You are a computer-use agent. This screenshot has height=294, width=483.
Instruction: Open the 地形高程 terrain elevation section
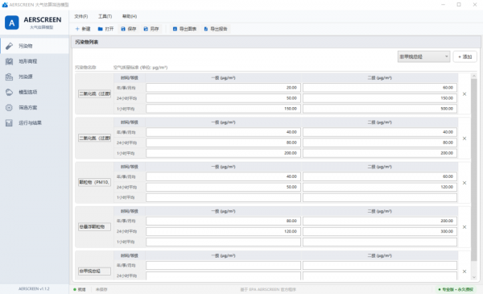click(35, 61)
